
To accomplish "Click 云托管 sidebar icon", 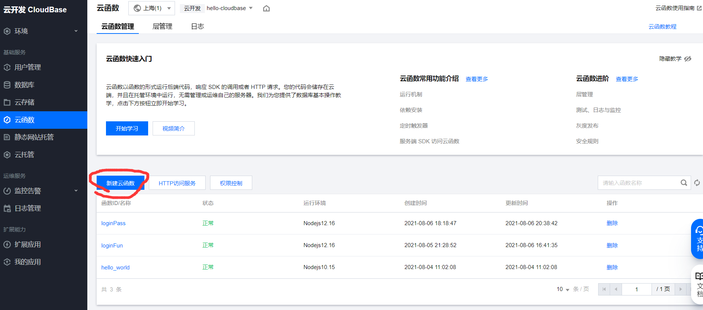I will pos(7,155).
